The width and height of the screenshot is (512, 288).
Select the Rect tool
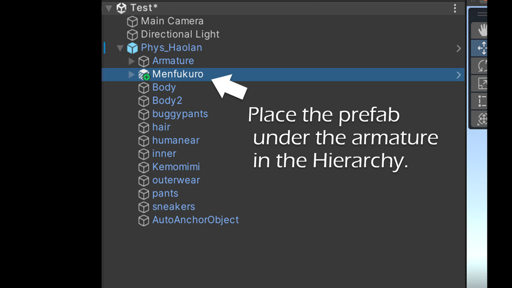(481, 101)
